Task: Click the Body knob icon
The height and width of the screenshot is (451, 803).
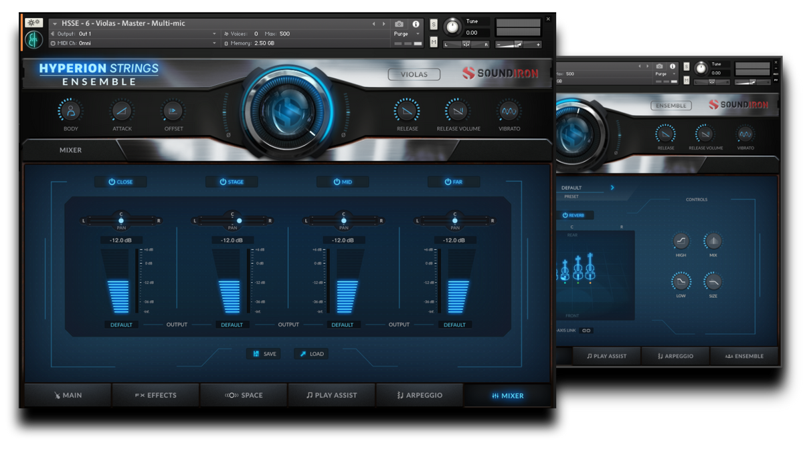Action: pyautogui.click(x=70, y=111)
